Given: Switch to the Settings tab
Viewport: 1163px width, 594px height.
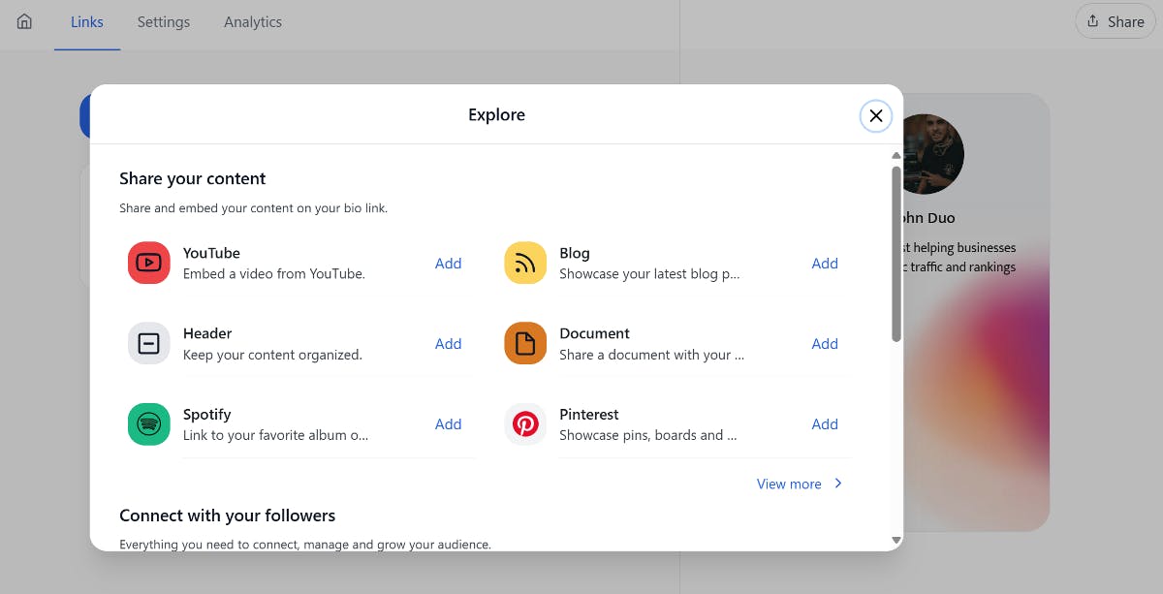Looking at the screenshot, I should 163,21.
